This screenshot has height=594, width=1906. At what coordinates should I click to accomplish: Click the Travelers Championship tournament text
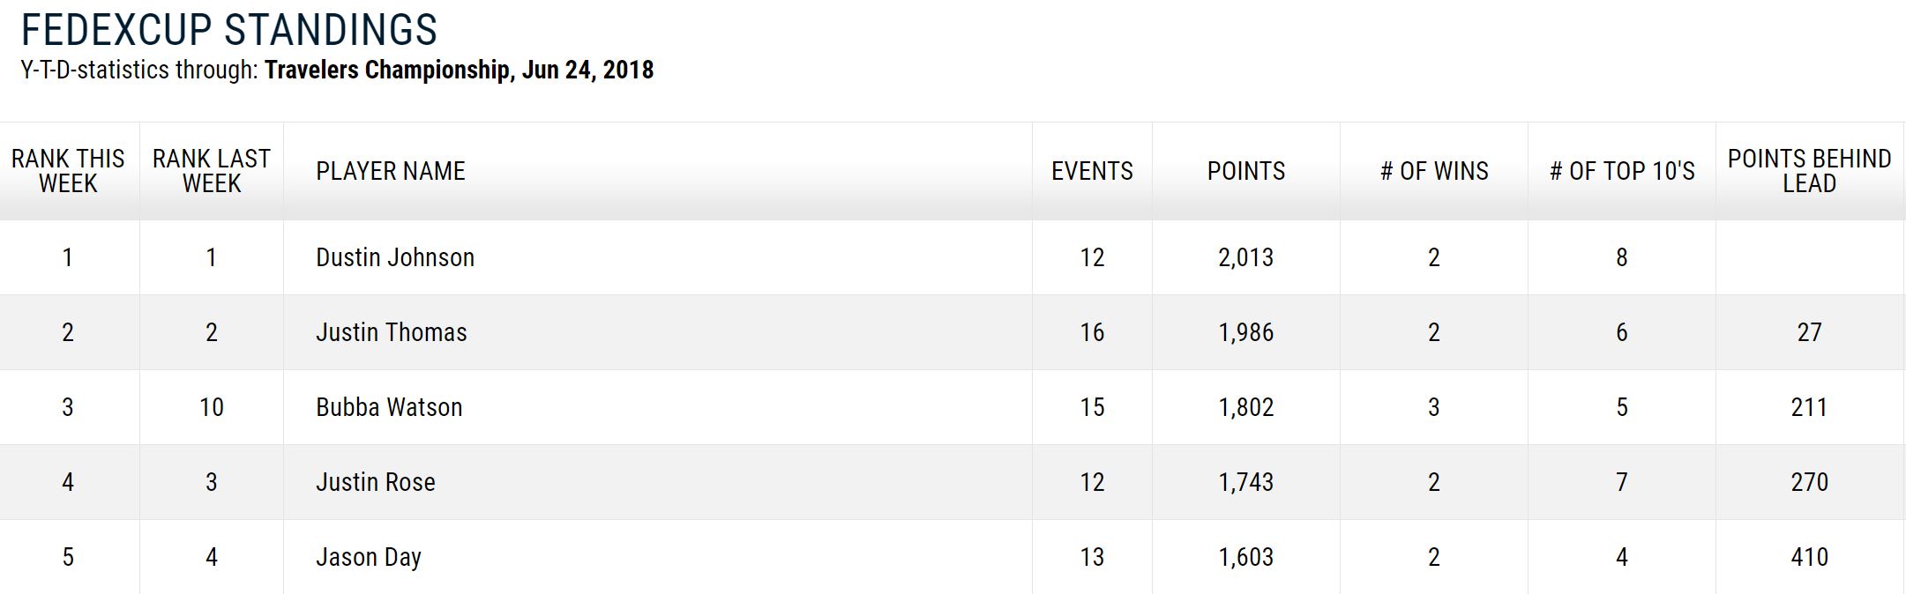[x=387, y=70]
